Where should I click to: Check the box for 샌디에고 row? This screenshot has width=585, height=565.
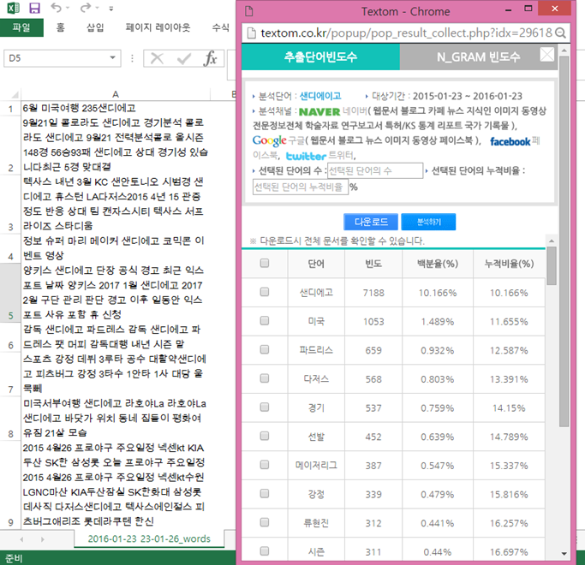(x=265, y=292)
